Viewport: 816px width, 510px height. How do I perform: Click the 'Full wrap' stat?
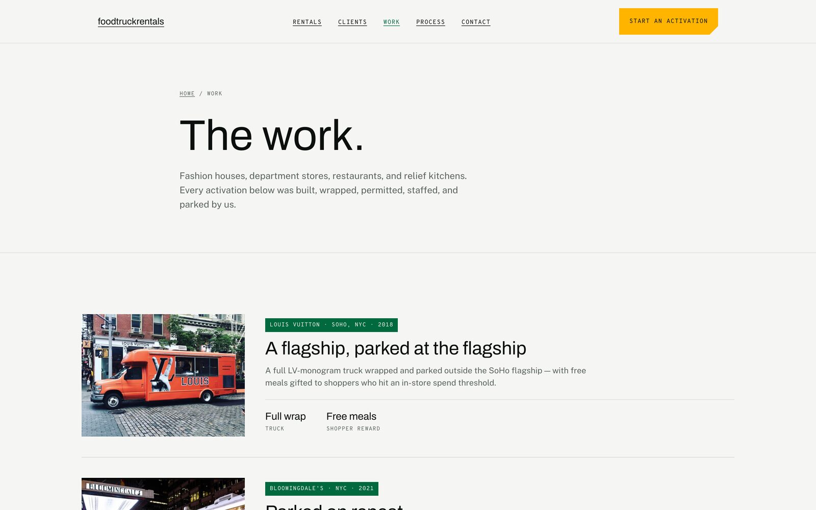click(286, 417)
